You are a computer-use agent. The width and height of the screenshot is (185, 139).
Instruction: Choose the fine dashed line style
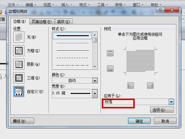(x=72, y=50)
